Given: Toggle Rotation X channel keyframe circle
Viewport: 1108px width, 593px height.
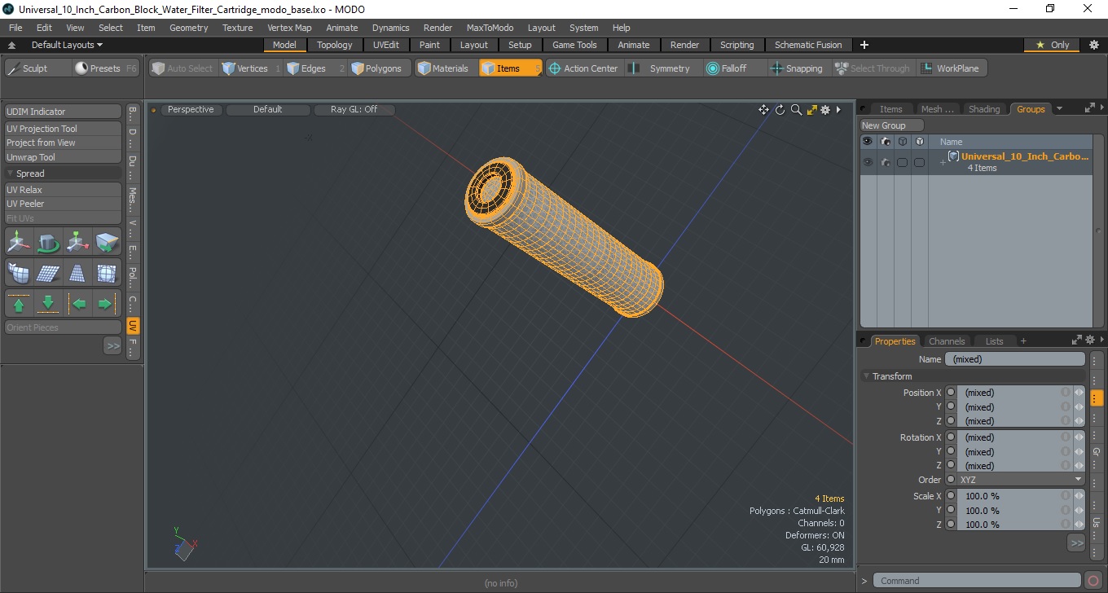Looking at the screenshot, I should [951, 437].
